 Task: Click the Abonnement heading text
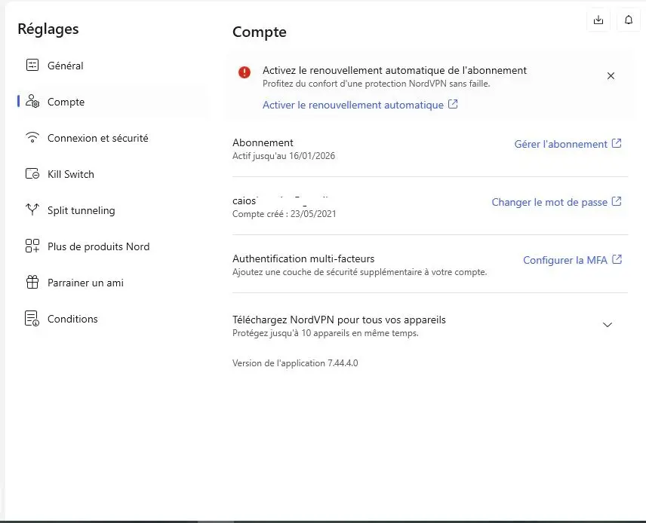[x=263, y=142]
